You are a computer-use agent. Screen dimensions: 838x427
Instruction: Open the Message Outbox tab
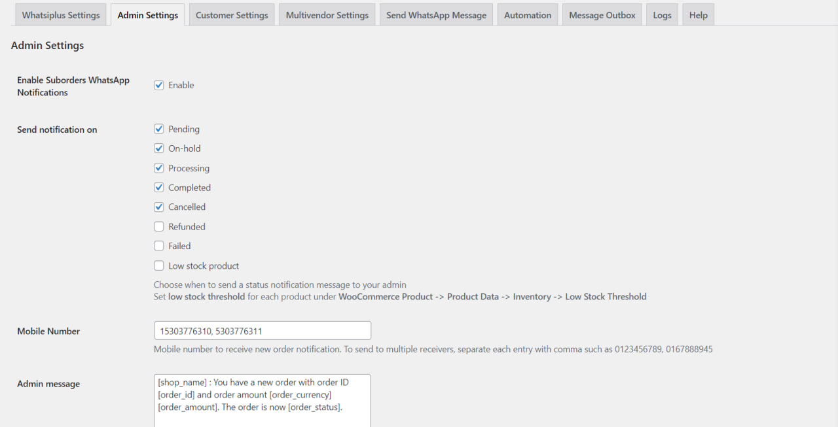(x=602, y=14)
